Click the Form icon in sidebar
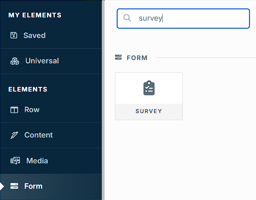Image resolution: width=256 pixels, height=200 pixels. pyautogui.click(x=14, y=186)
